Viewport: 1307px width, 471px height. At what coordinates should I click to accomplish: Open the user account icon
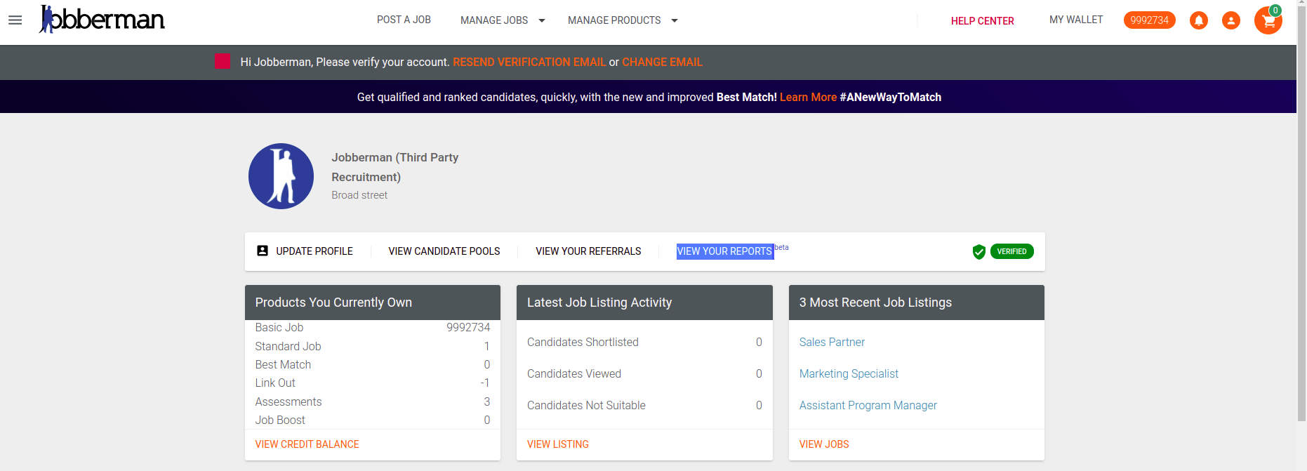coord(1231,20)
